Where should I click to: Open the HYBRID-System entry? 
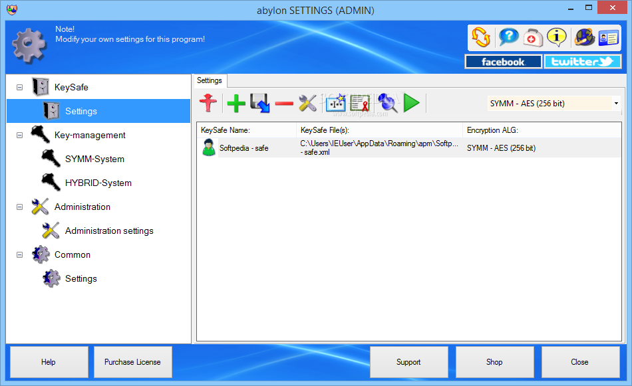coord(98,183)
